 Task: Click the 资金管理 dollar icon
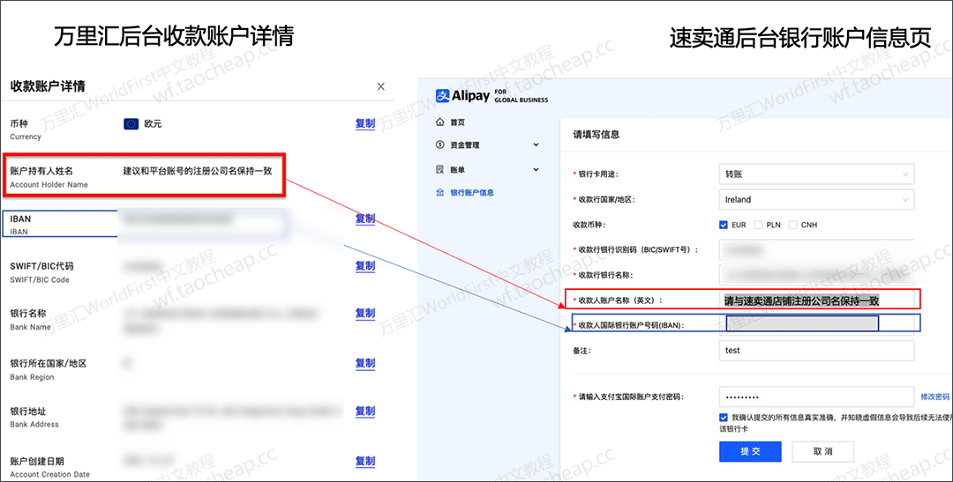440,145
